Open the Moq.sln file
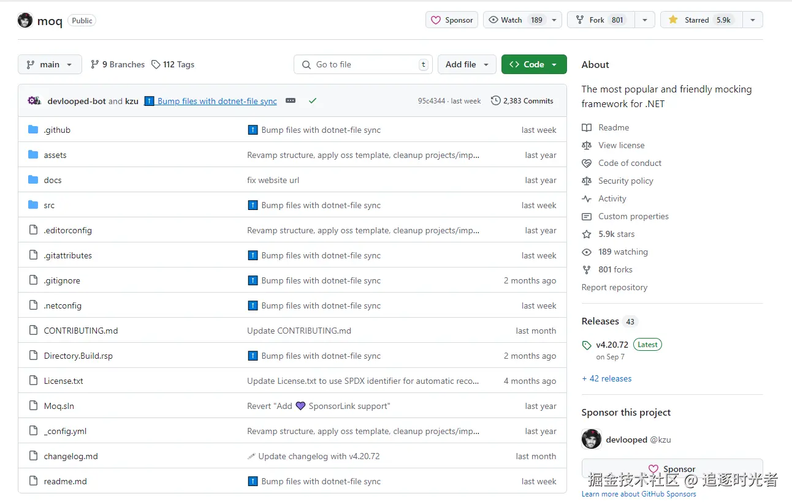This screenshot has width=792, height=502. 59,406
